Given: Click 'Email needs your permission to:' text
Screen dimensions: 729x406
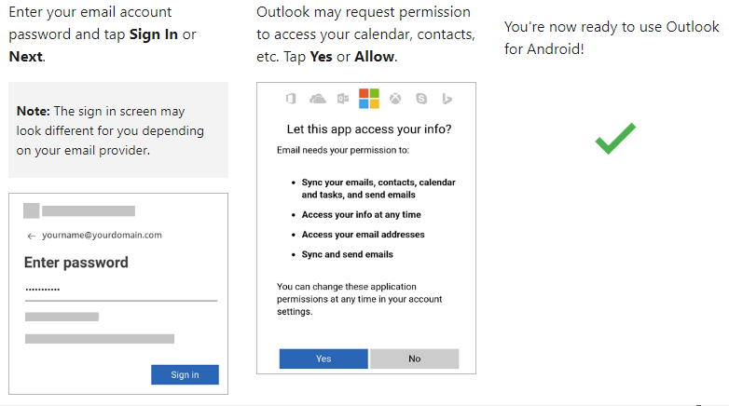Looking at the screenshot, I should (343, 150).
